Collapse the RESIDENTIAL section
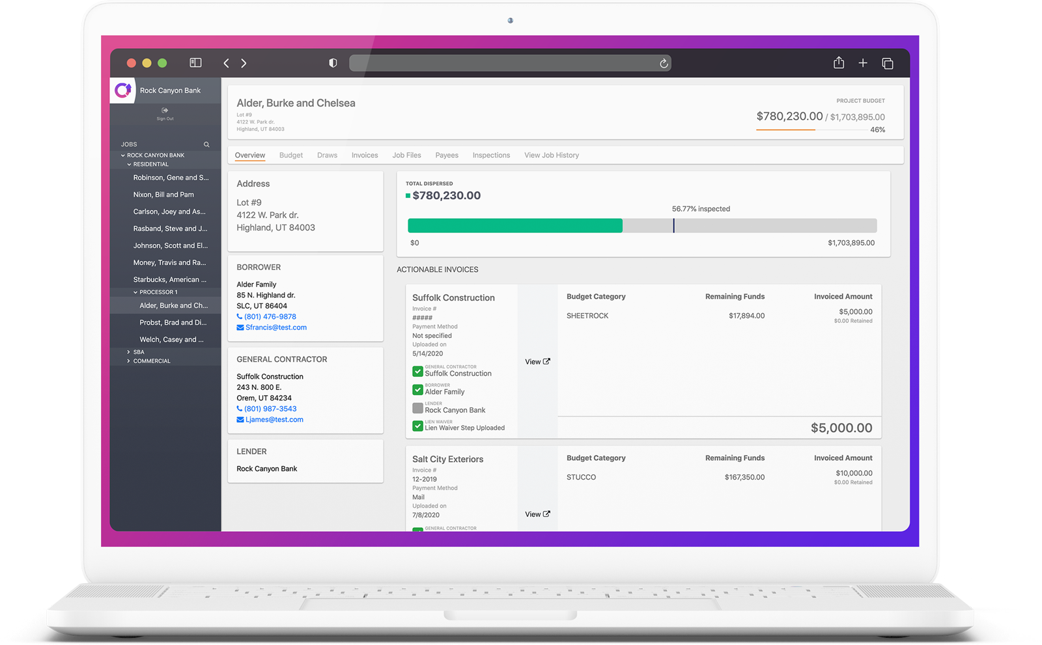This screenshot has height=645, width=1042. tap(129, 165)
